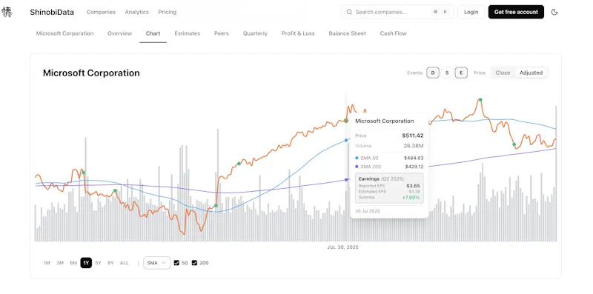Open the Peers tab
The image size is (593, 294).
(x=222, y=33)
